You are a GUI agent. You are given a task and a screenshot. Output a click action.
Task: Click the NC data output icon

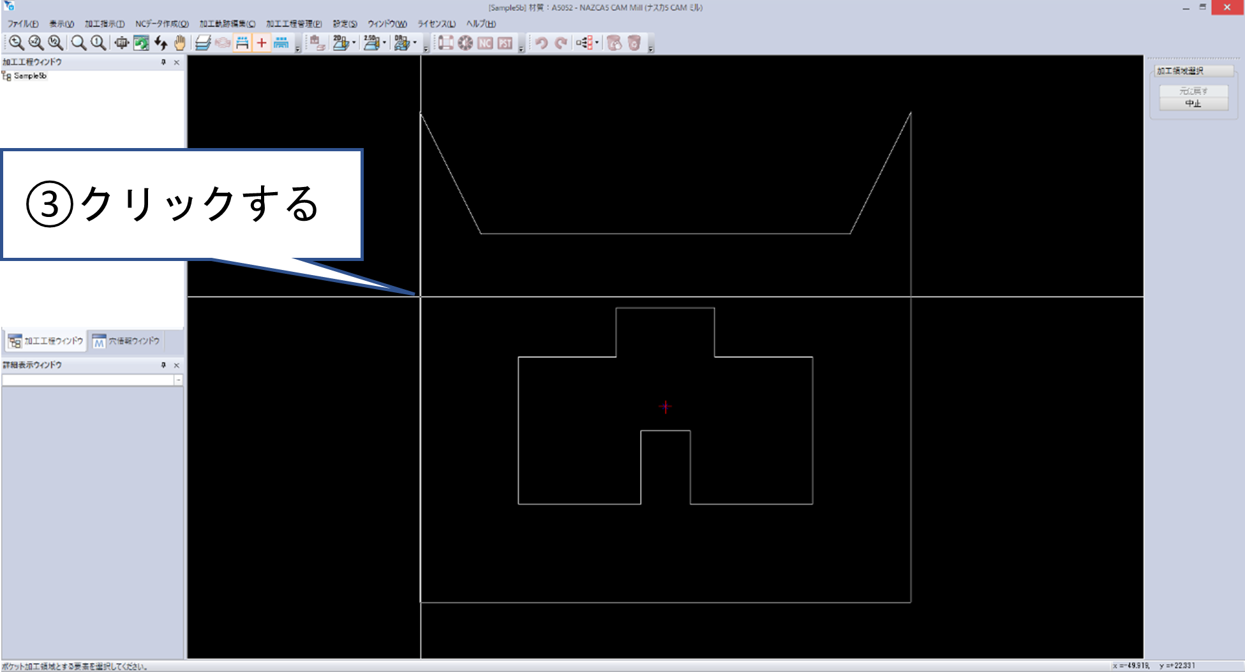(485, 43)
